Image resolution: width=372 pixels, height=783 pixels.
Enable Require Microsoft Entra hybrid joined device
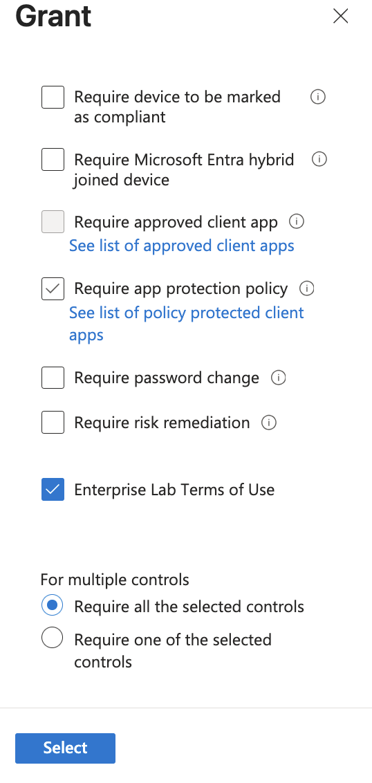click(x=53, y=159)
